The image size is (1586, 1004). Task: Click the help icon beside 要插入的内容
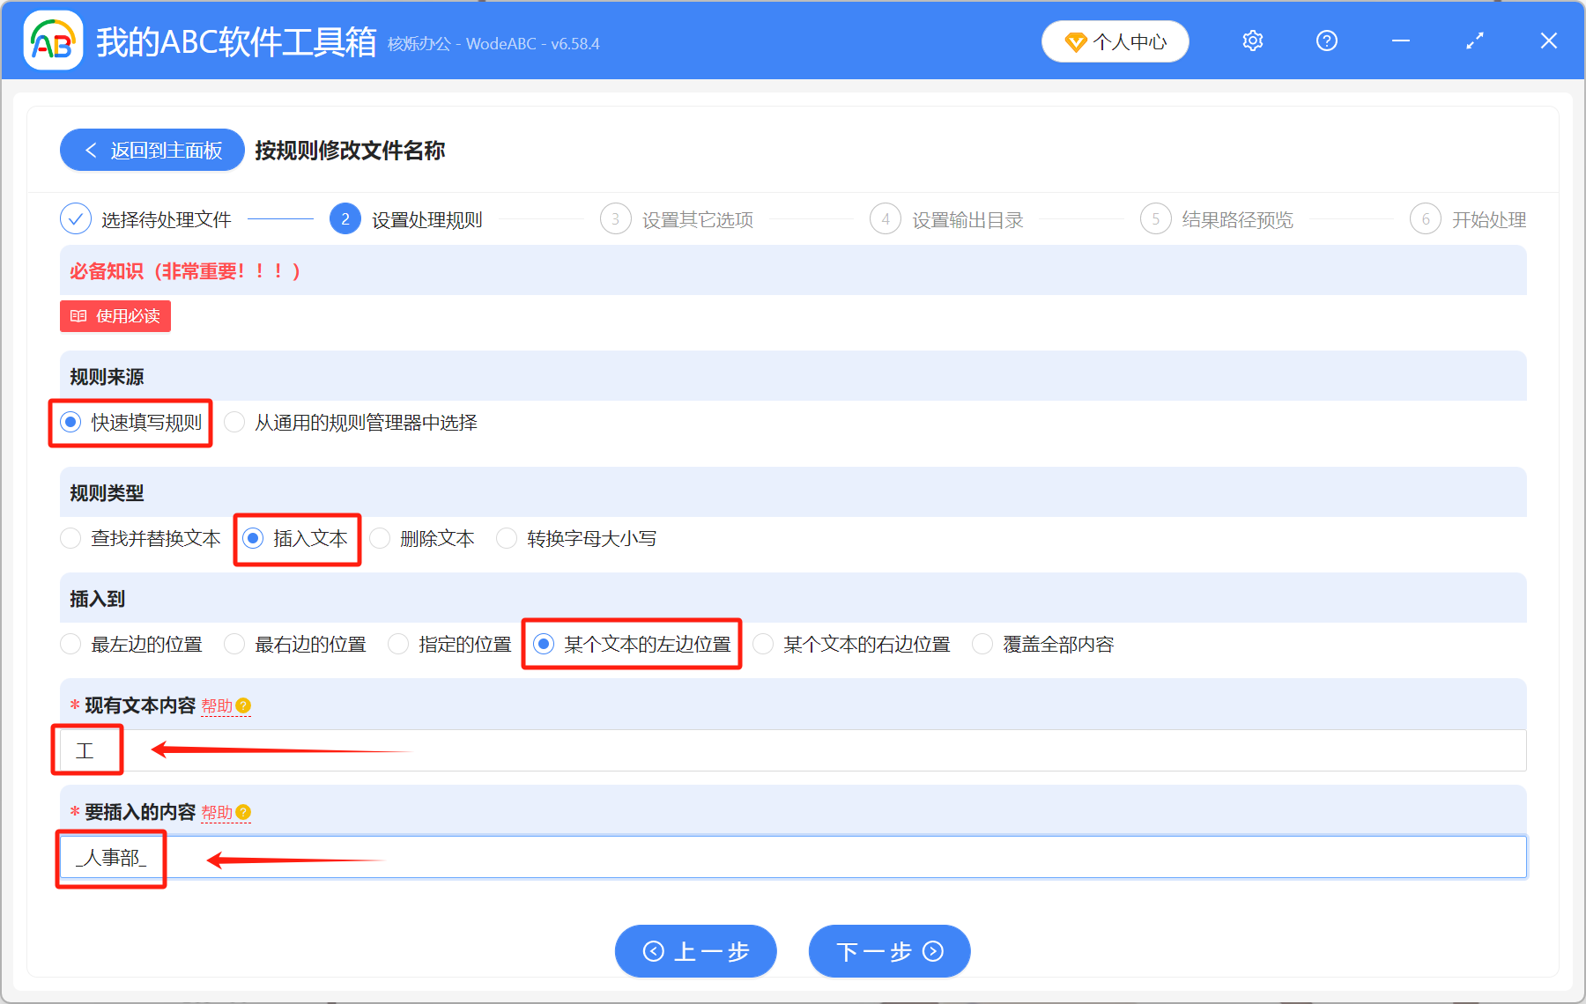(245, 812)
